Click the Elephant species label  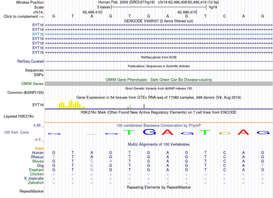coord(36,170)
